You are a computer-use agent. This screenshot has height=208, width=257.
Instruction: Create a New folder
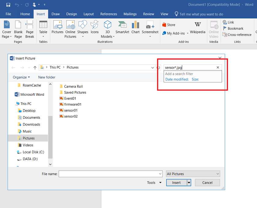(47, 77)
